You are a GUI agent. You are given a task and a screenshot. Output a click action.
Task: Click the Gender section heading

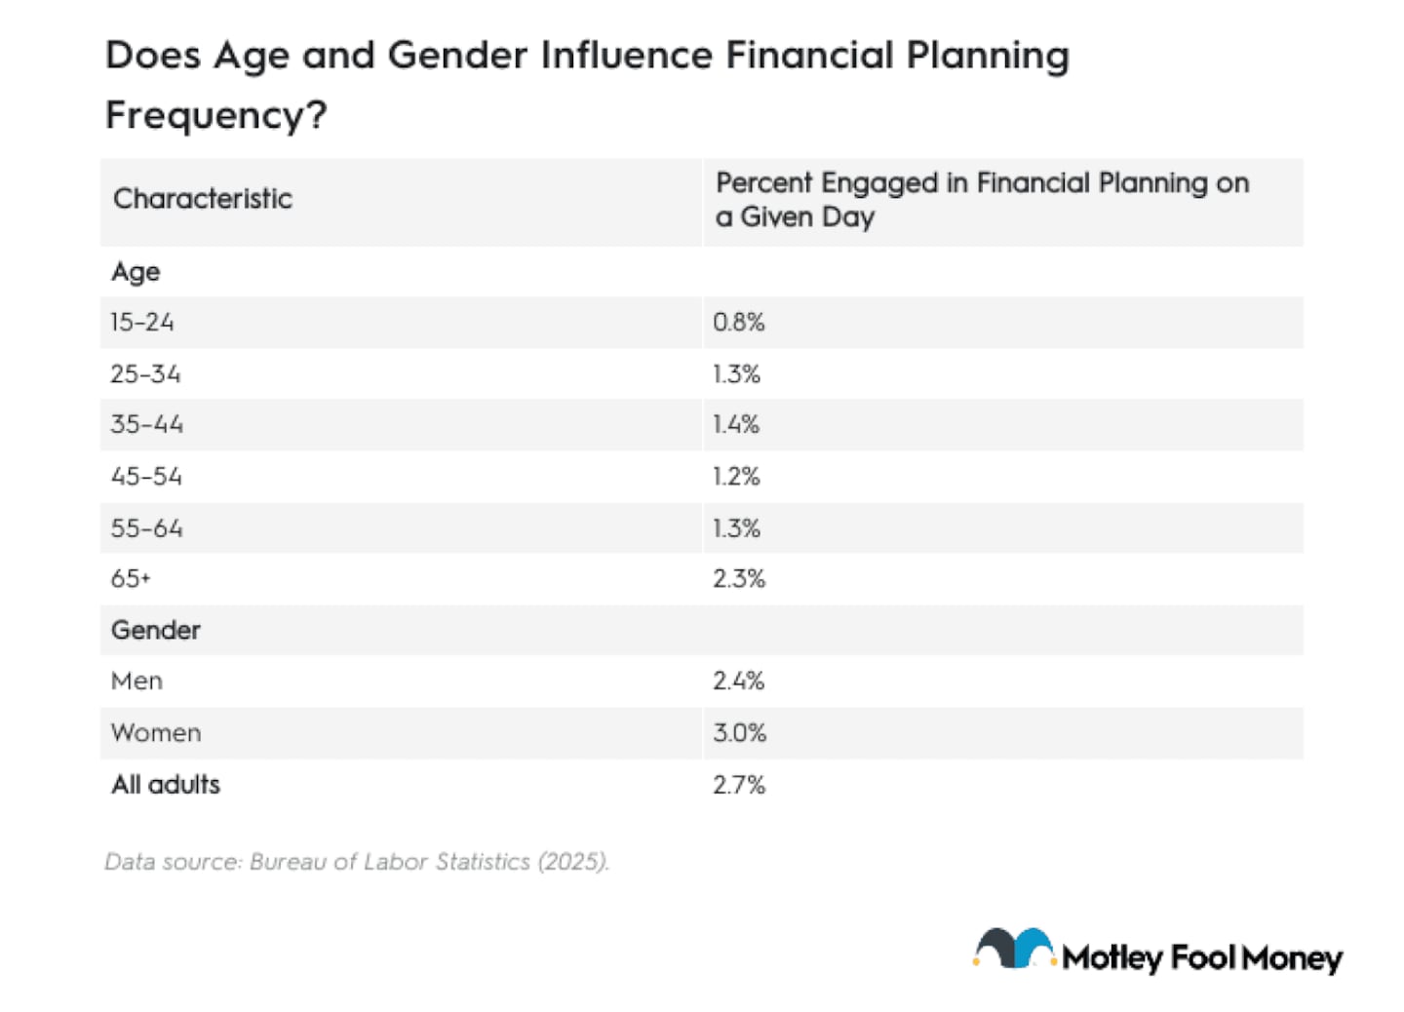tap(156, 630)
